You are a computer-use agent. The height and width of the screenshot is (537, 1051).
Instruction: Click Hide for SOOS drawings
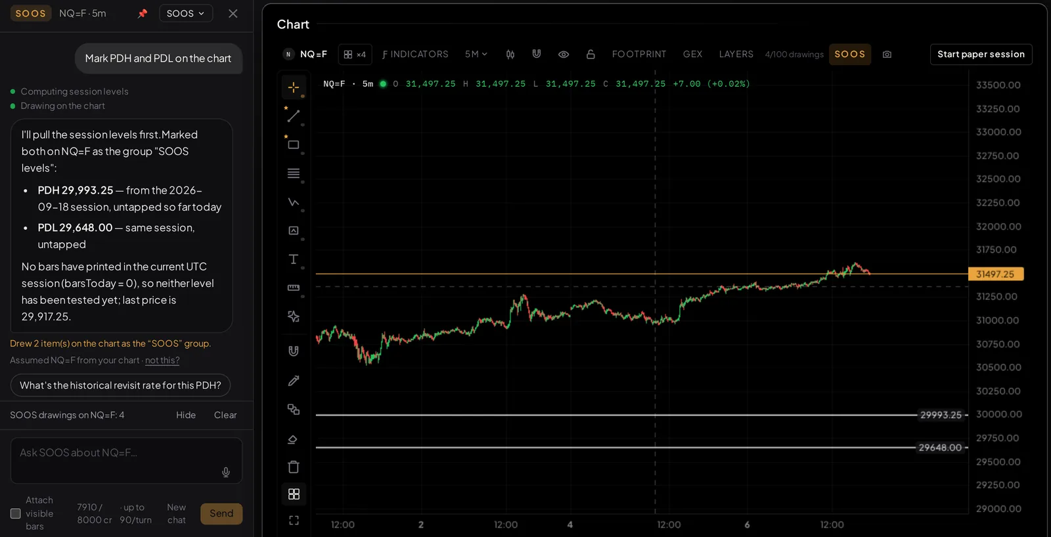pyautogui.click(x=186, y=415)
